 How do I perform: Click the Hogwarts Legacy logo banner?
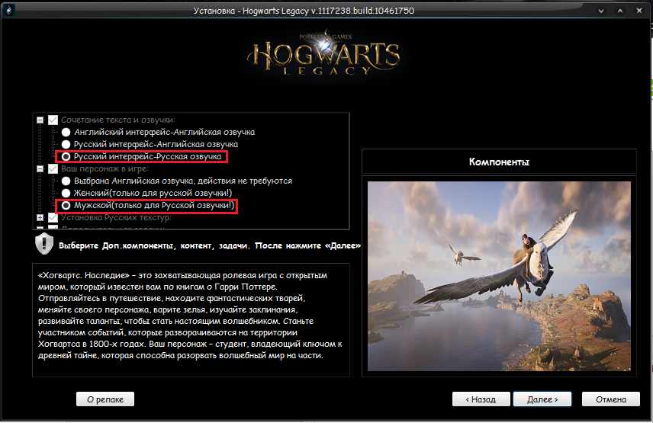(323, 53)
